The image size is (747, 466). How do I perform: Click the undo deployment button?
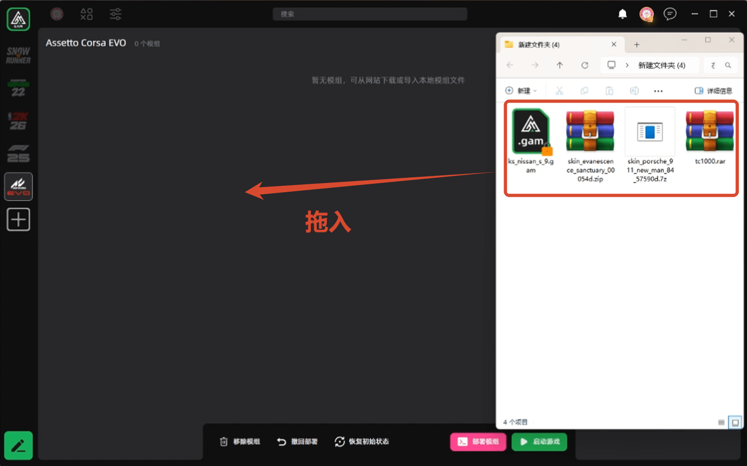(x=297, y=441)
